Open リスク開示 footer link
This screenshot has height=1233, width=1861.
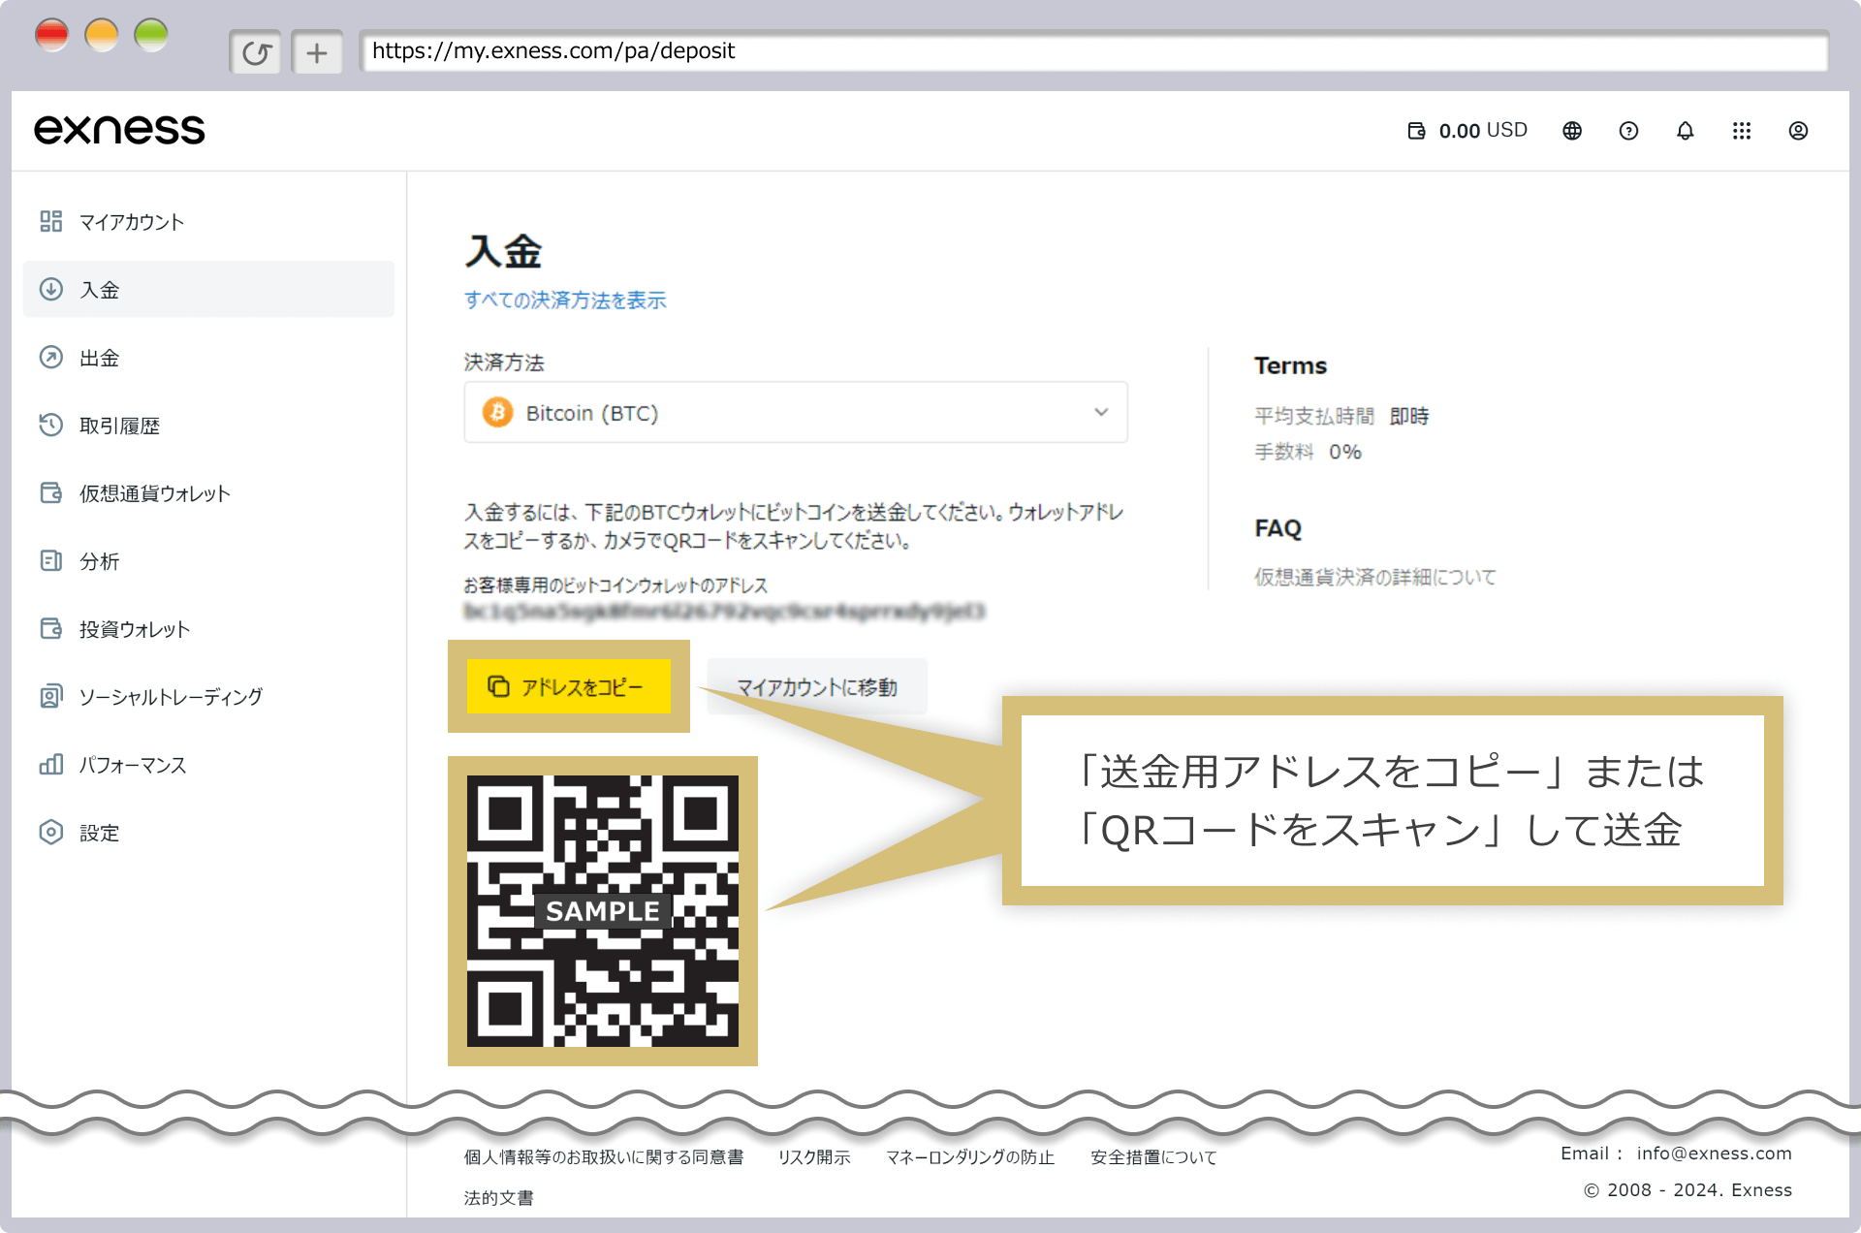point(814,1157)
